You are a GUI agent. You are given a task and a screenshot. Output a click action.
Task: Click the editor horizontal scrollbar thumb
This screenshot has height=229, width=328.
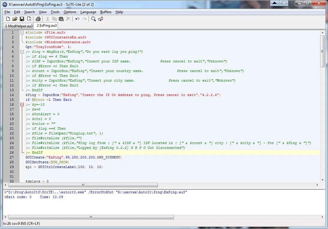(83, 185)
